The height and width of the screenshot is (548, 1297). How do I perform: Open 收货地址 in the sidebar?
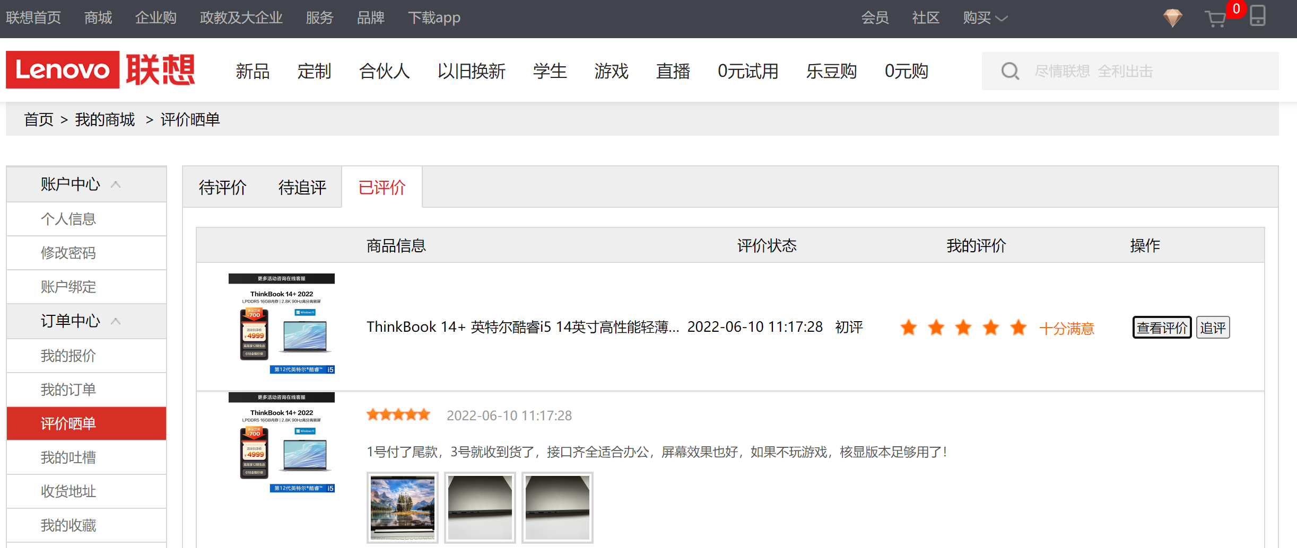[x=86, y=491]
